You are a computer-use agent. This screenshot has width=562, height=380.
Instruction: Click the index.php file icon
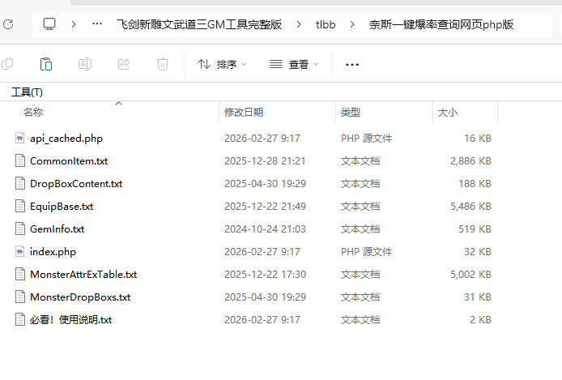pos(20,252)
